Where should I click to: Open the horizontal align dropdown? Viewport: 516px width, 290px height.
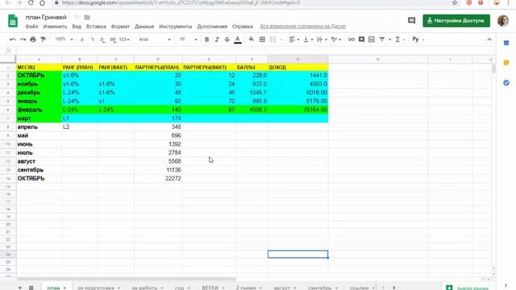point(293,39)
